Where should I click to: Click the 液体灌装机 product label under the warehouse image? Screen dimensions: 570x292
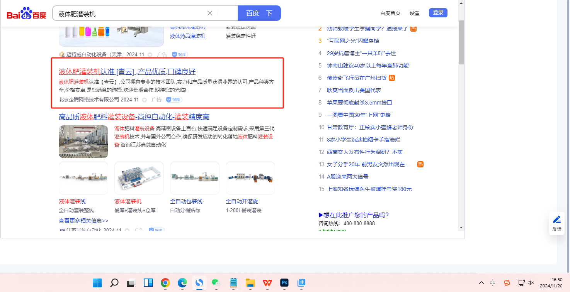(128, 201)
